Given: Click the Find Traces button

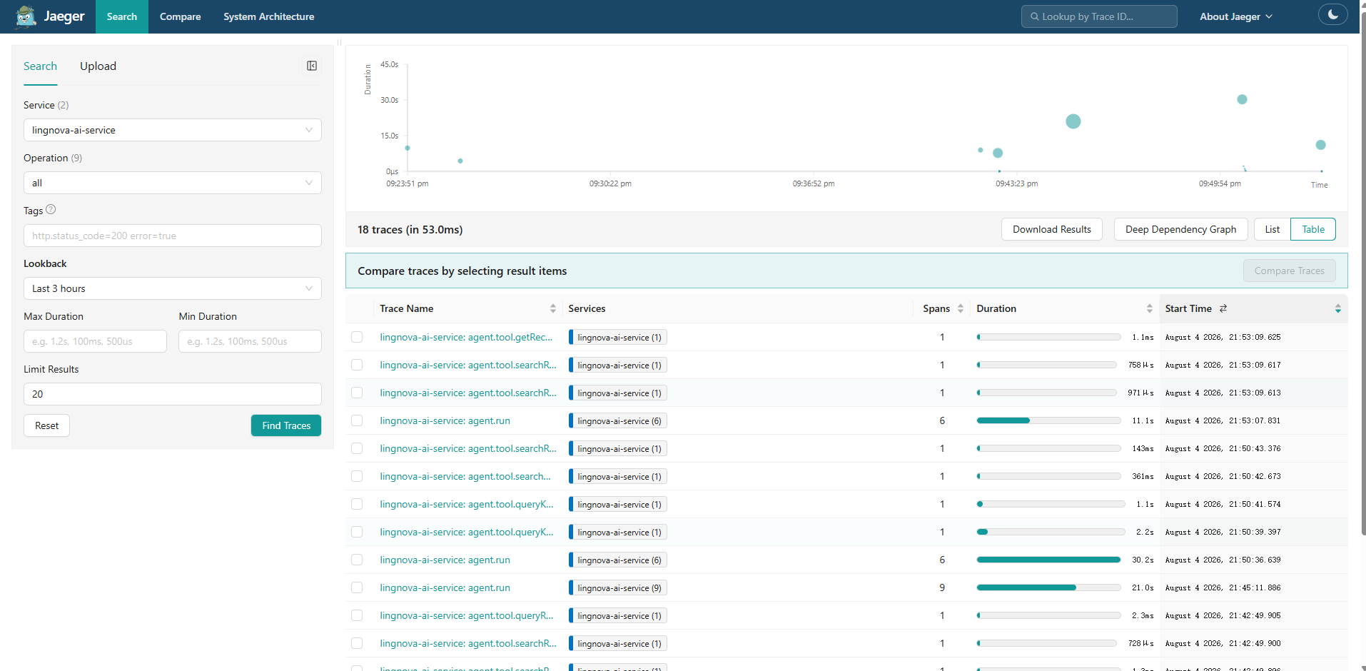Looking at the screenshot, I should (x=286, y=425).
